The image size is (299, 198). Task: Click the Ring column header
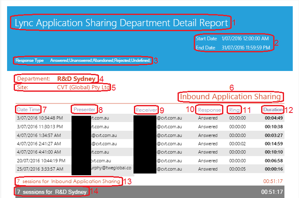click(234, 110)
